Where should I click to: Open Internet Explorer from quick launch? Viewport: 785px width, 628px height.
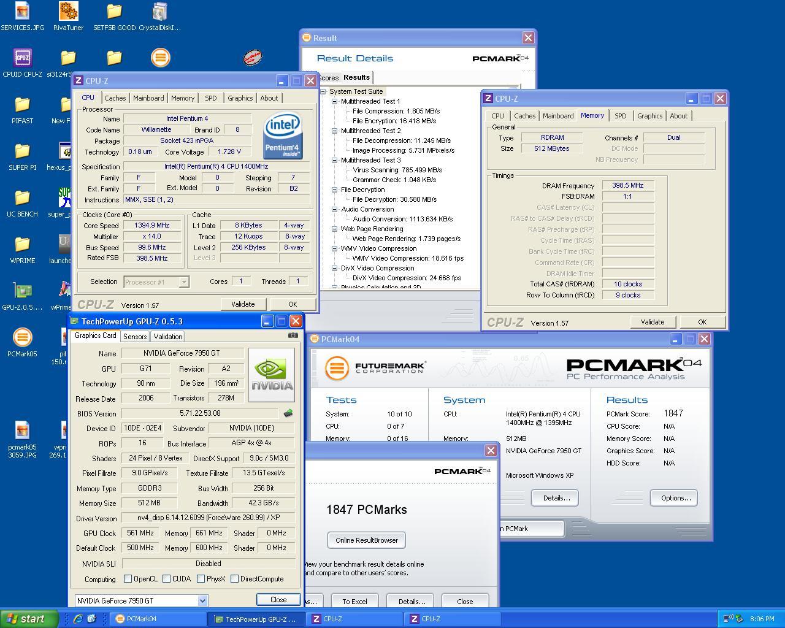pos(78,619)
